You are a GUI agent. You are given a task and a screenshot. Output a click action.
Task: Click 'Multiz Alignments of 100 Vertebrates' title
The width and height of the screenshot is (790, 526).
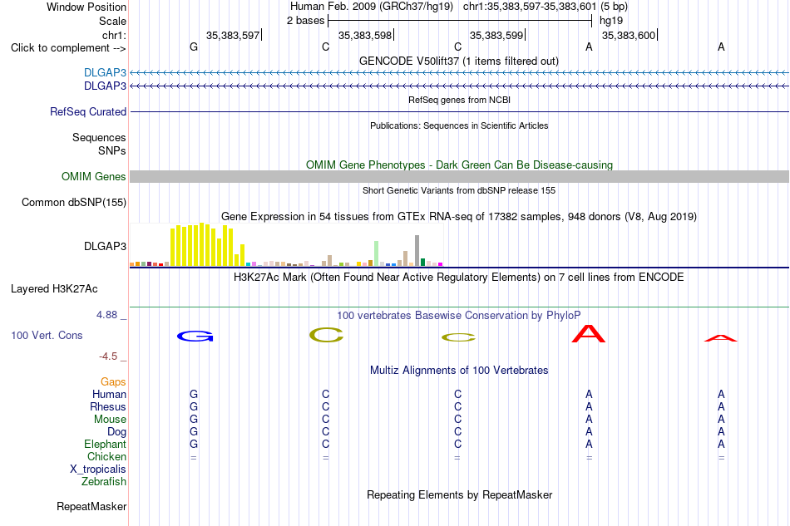coord(459,370)
